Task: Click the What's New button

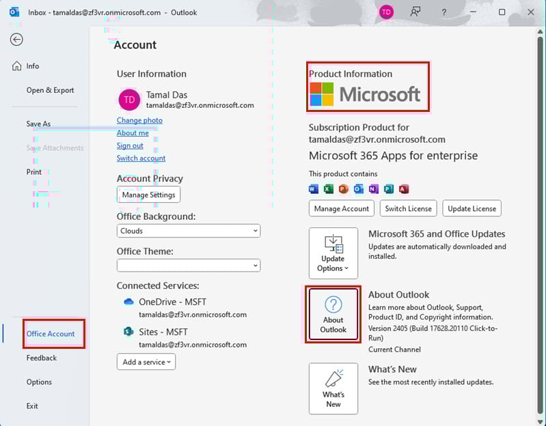Action: click(x=333, y=388)
